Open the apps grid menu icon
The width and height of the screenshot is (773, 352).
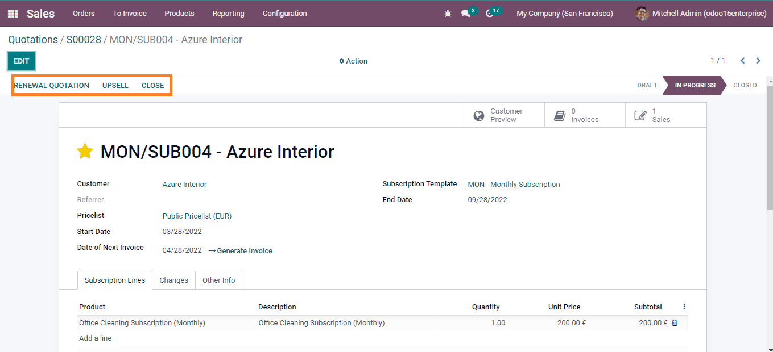click(13, 14)
